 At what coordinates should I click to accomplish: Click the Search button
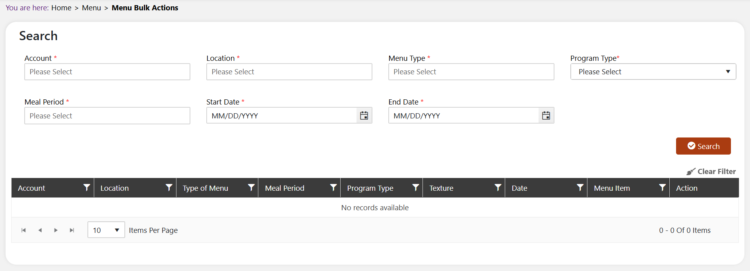point(703,146)
